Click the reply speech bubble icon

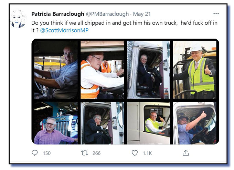(x=35, y=153)
